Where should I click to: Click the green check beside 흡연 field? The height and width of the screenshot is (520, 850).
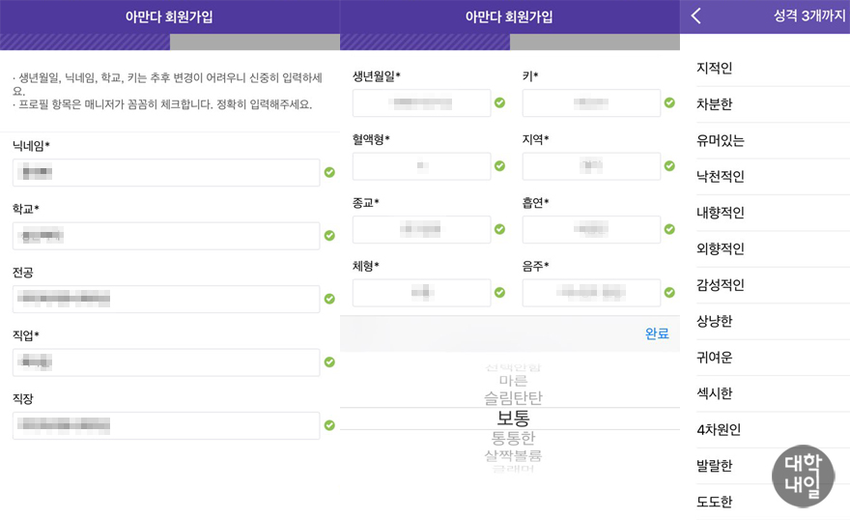669,229
